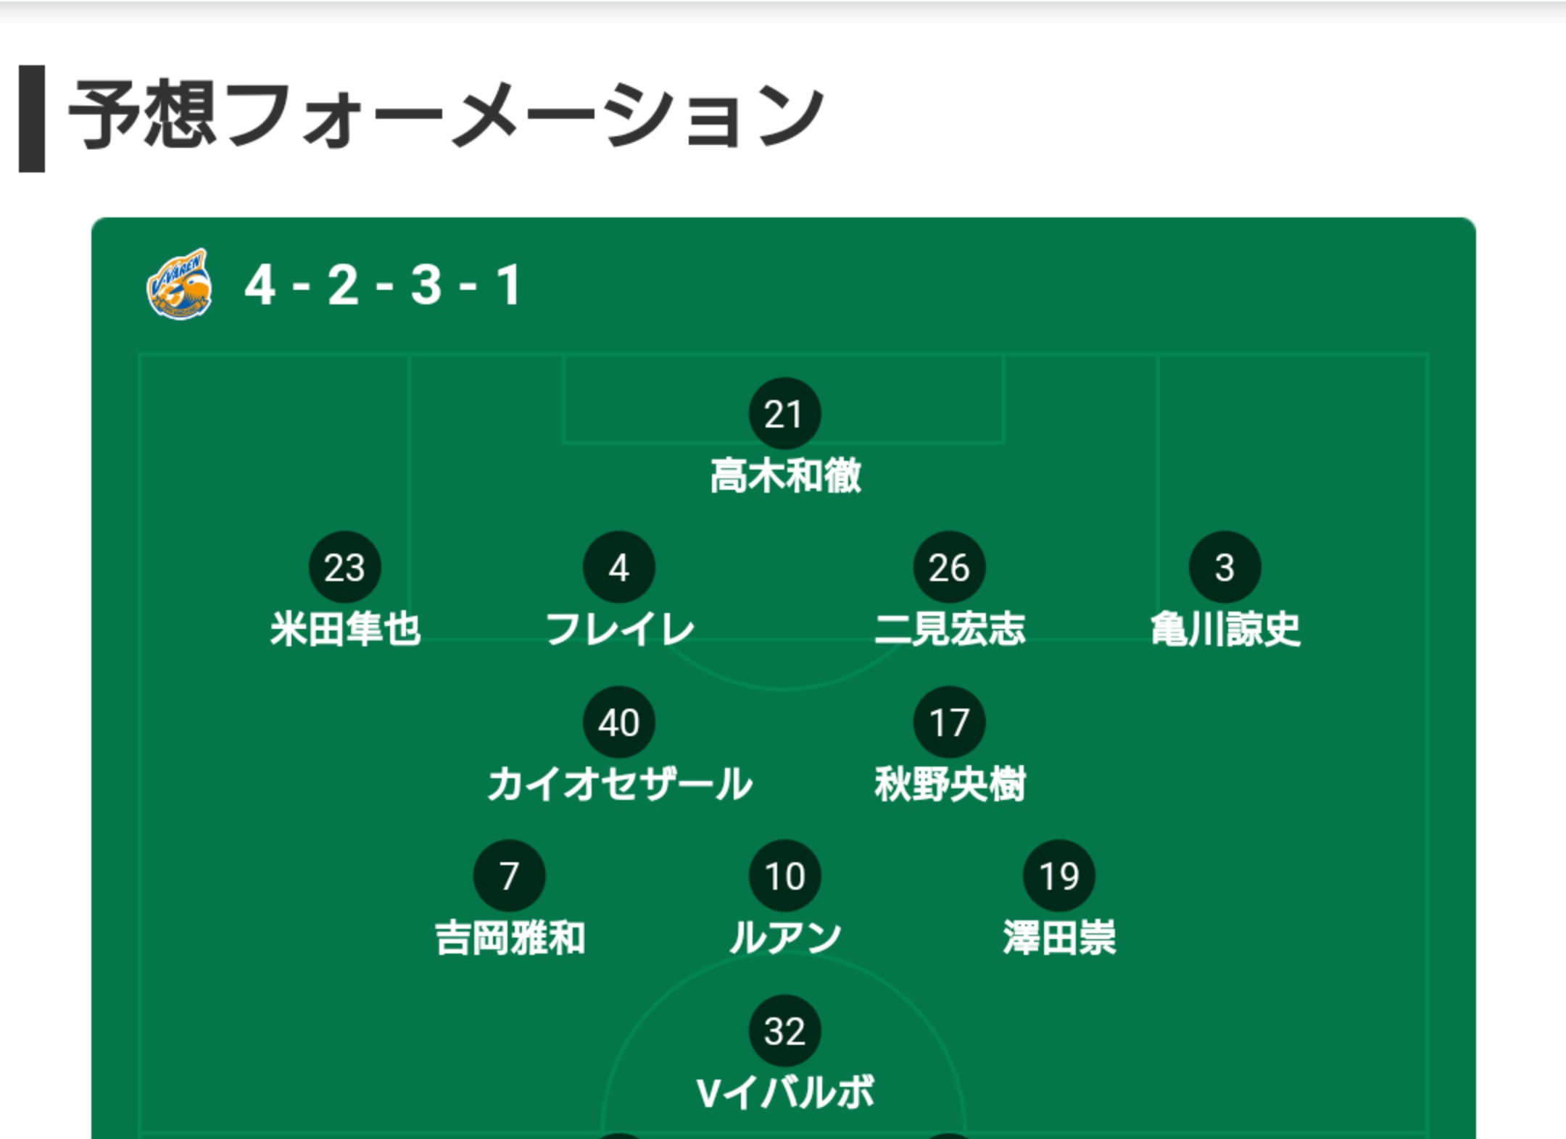The width and height of the screenshot is (1566, 1139).
Task: Click the number 3 player badge
Action: tap(1225, 567)
